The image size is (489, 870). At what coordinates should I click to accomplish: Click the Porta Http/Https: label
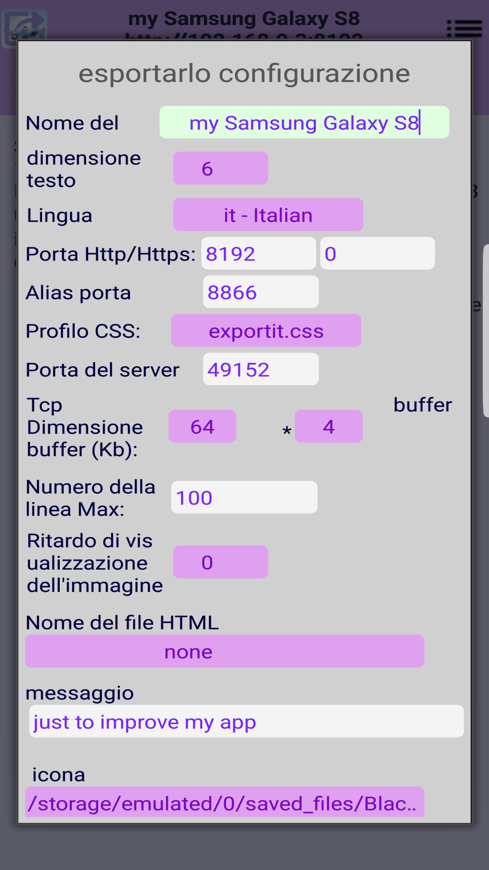point(110,254)
